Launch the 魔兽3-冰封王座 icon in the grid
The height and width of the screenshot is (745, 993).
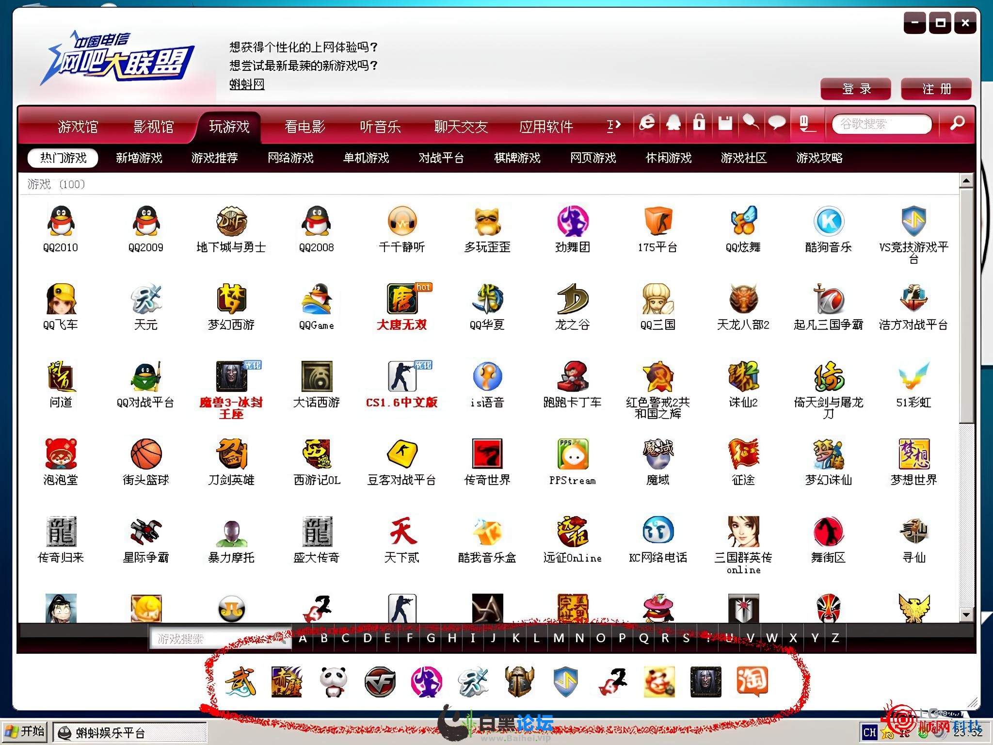(x=233, y=376)
